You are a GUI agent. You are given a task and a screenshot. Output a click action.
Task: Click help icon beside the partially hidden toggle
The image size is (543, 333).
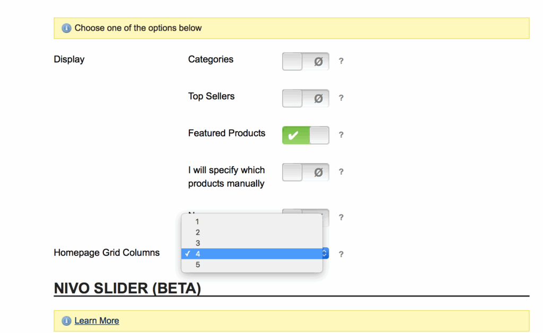click(x=341, y=217)
